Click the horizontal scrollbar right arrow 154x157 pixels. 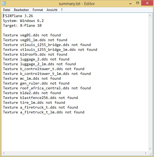[146, 153]
